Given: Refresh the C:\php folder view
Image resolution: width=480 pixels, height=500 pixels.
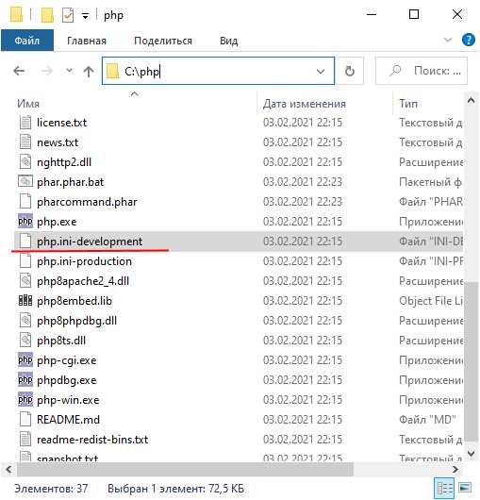Looking at the screenshot, I should coord(350,71).
